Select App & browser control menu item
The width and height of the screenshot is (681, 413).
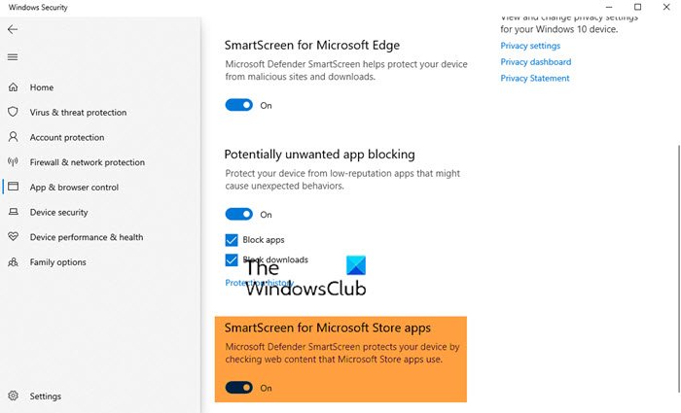coord(74,188)
